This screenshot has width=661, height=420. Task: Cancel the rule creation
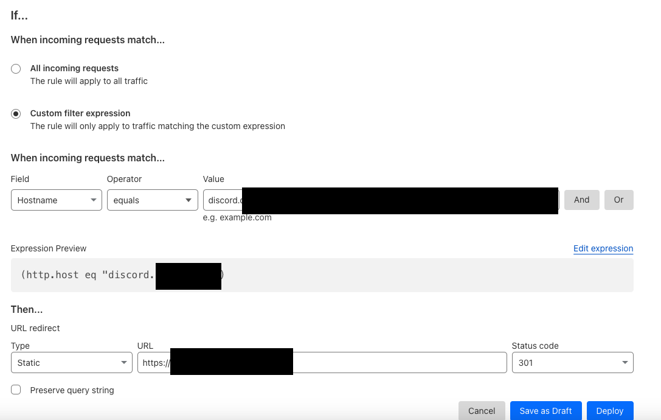482,411
